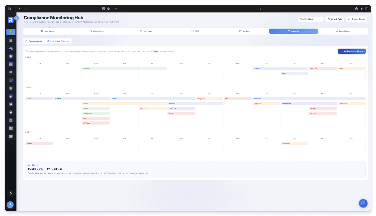The height and width of the screenshot is (216, 376).
Task: Open the 2026 SMCR event bar
Action: [124, 104]
